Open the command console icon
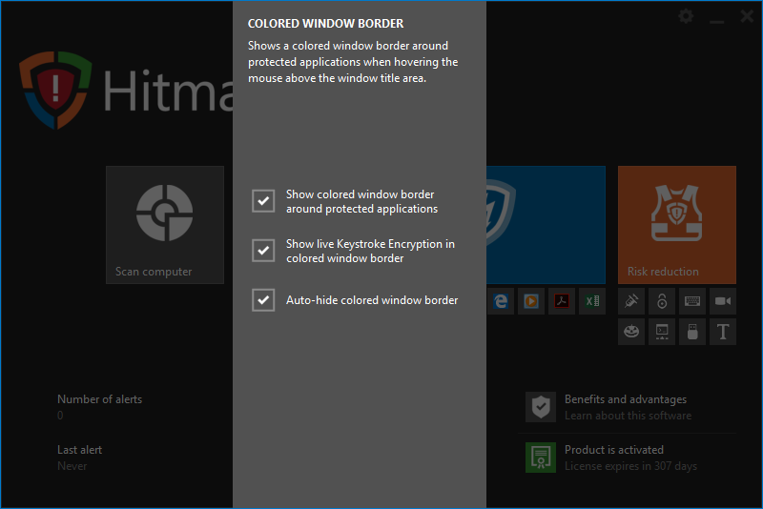 pos(662,332)
